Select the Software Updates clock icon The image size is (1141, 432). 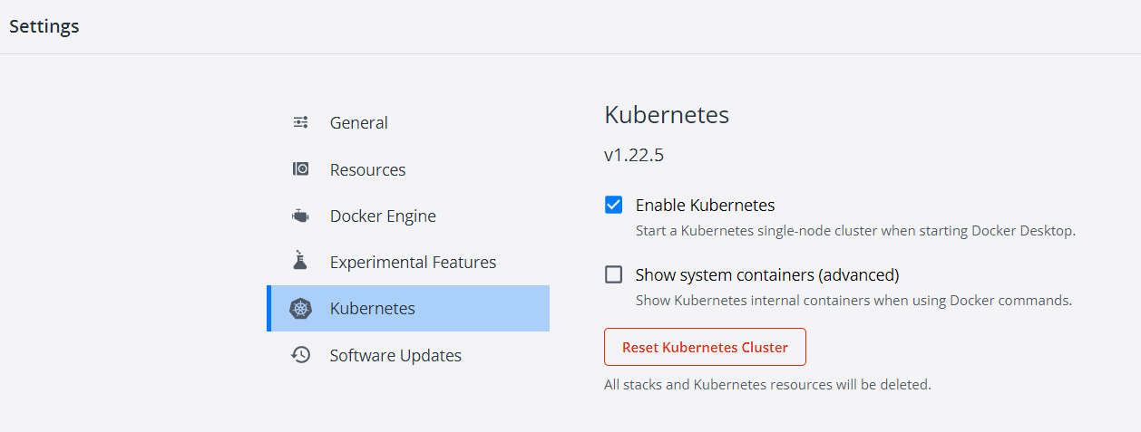[300, 355]
